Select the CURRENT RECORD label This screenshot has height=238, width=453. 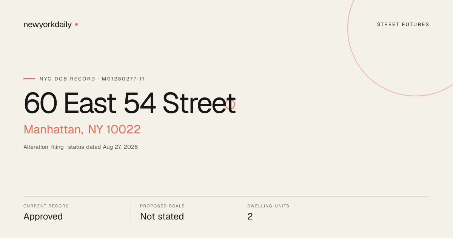click(x=46, y=206)
